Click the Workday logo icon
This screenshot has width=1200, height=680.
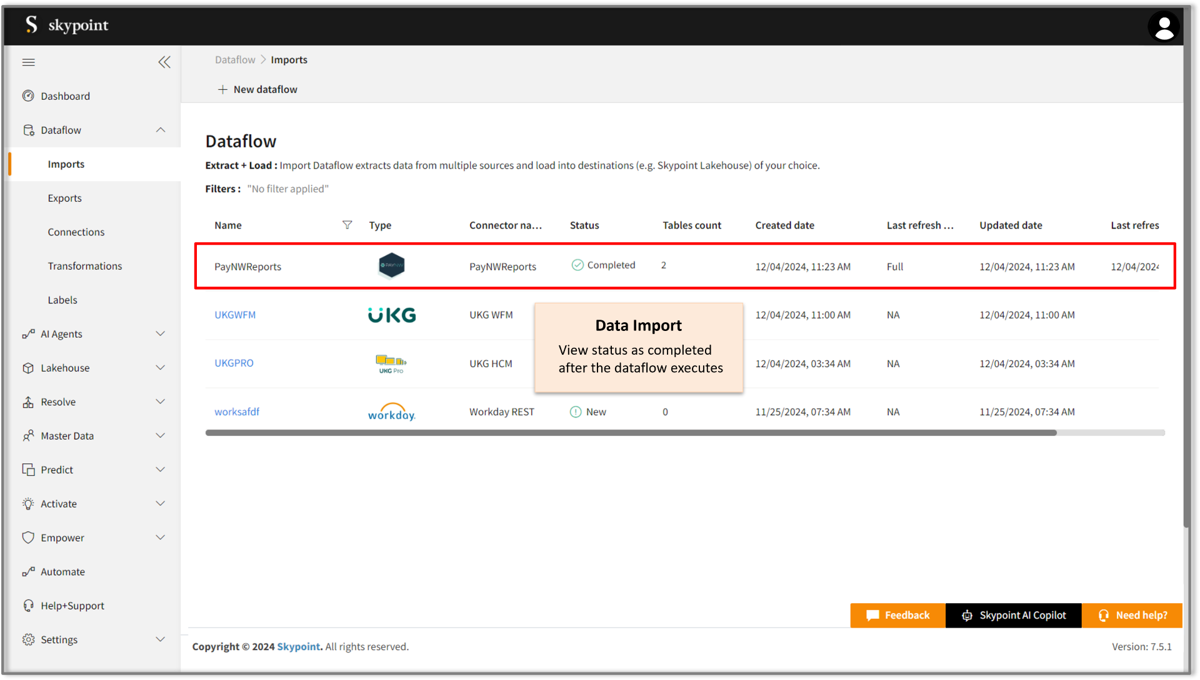392,412
